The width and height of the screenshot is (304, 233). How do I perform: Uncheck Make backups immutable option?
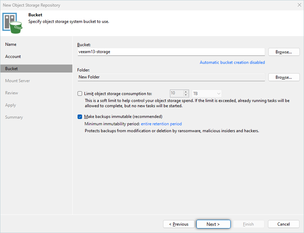[79, 116]
